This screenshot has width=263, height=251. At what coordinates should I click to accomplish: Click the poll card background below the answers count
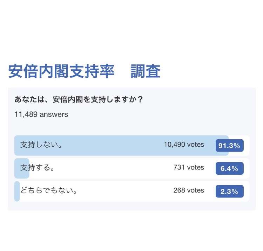pos(132,127)
